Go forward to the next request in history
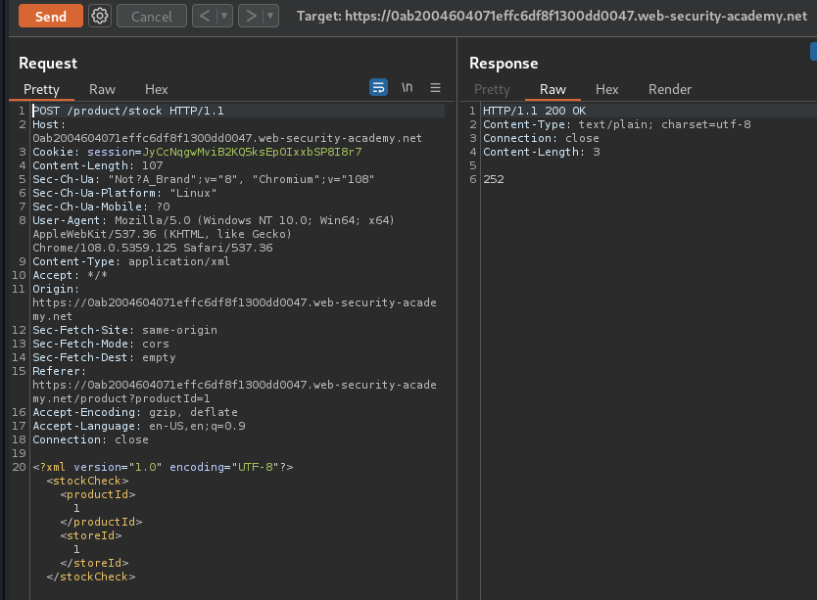Image resolution: width=817 pixels, height=600 pixels. click(x=251, y=16)
